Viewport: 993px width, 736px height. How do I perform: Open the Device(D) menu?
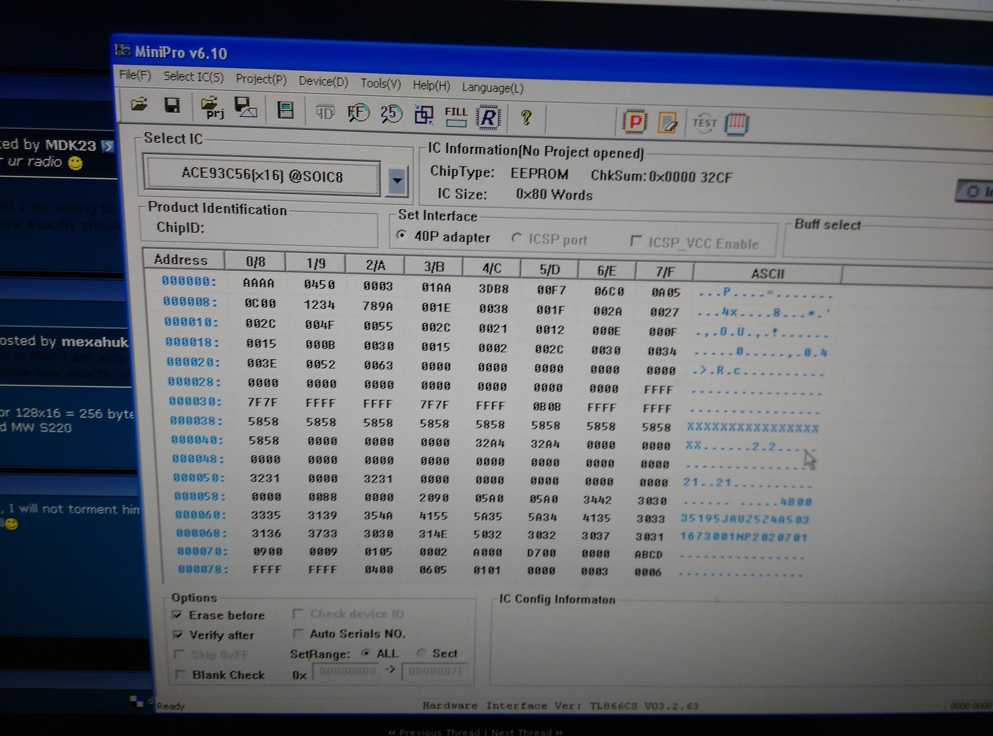(323, 81)
